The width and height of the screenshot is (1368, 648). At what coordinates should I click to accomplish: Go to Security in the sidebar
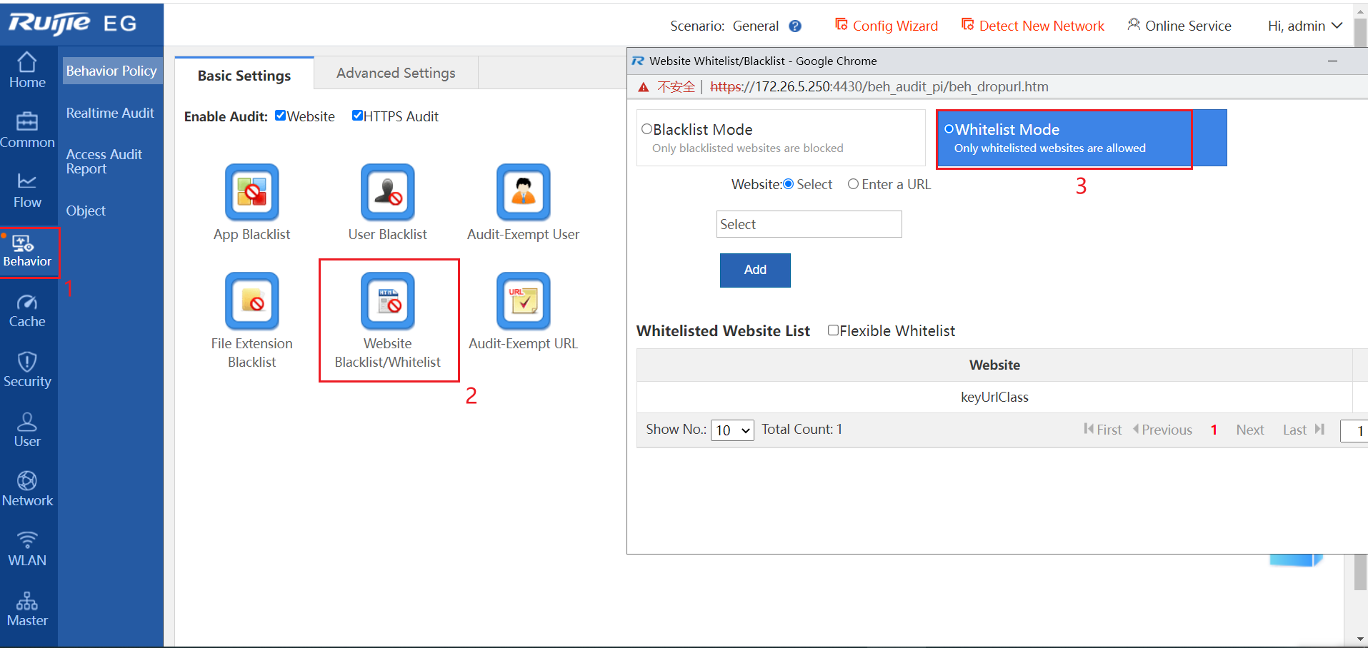[x=27, y=370]
